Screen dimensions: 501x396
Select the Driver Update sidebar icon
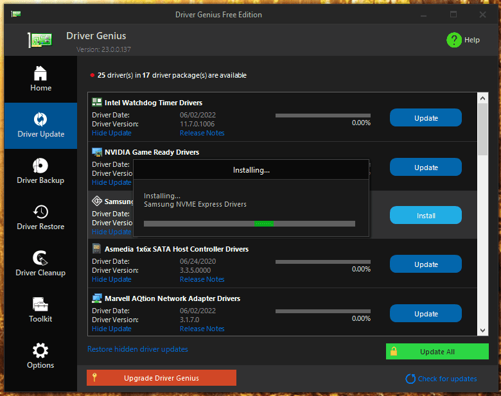tap(40, 119)
